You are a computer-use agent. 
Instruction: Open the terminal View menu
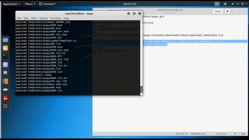(34, 18)
